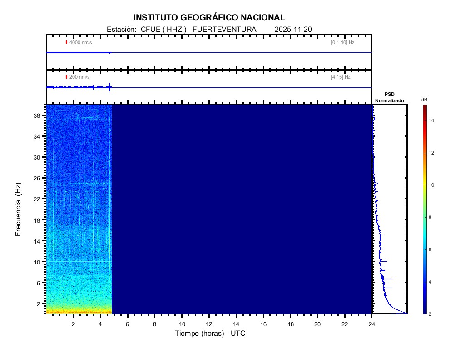Screen dimensions: 465x349
Task: Click the Tiempo (horas) - UTC axis label
Action: tap(210, 334)
